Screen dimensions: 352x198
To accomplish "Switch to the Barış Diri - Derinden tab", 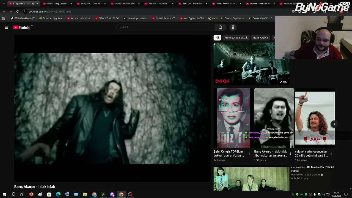I will pyautogui.click(x=193, y=4).
